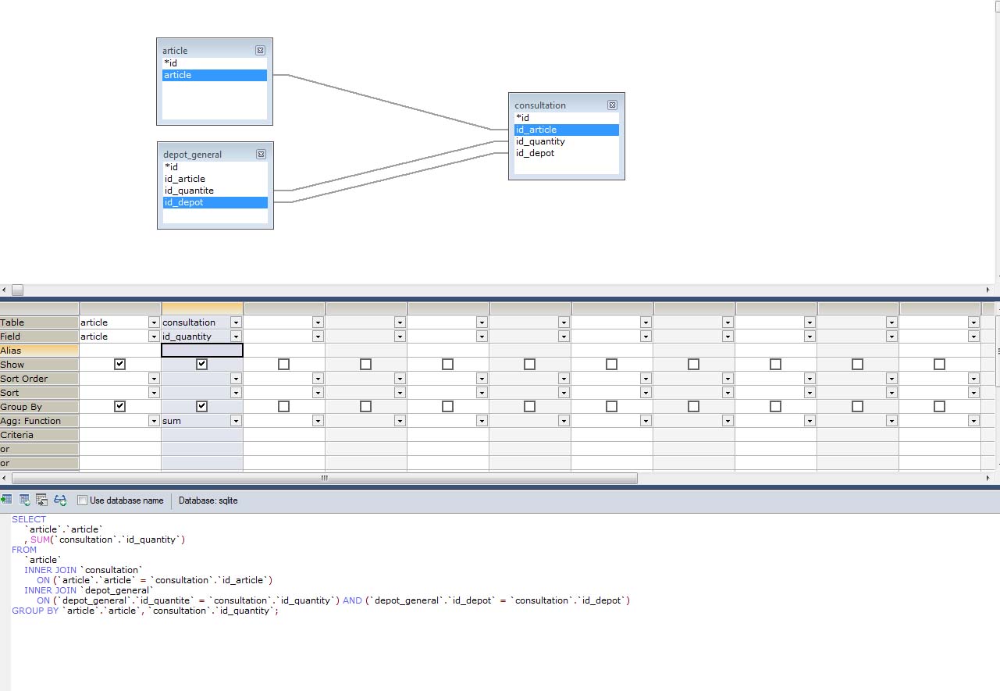Close the consultation table in the diagram
1000x691 pixels.
(x=612, y=105)
